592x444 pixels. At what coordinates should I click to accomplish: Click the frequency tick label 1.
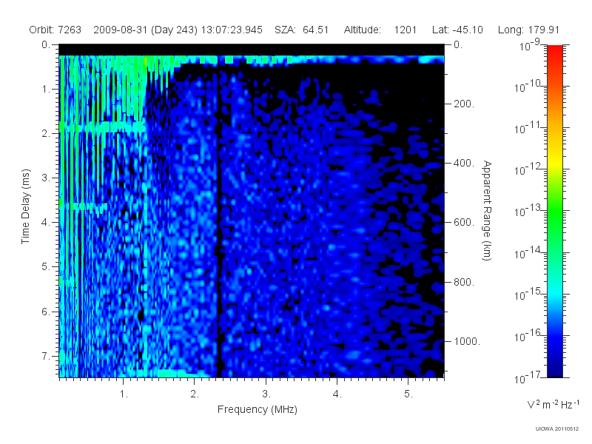tap(124, 394)
